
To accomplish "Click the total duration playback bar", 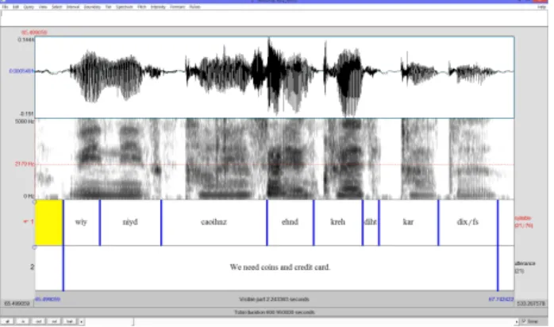I will 274,312.
